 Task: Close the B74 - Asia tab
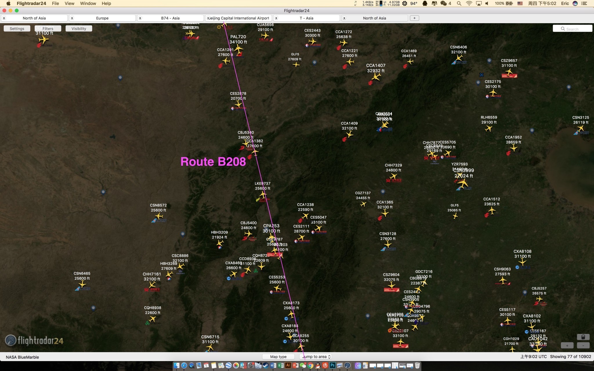pyautogui.click(x=140, y=18)
